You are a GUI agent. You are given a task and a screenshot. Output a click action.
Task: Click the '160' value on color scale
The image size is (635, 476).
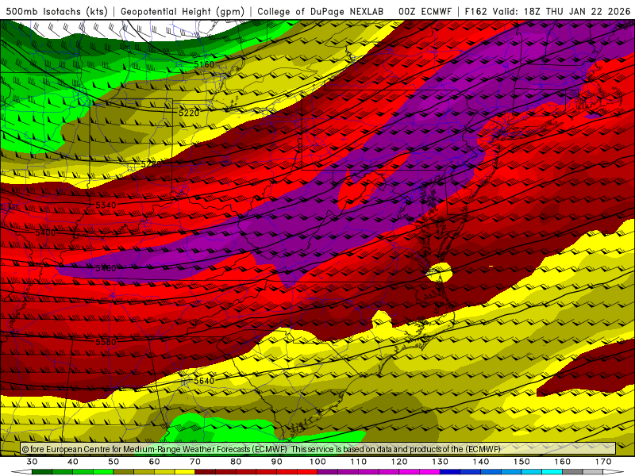click(563, 462)
